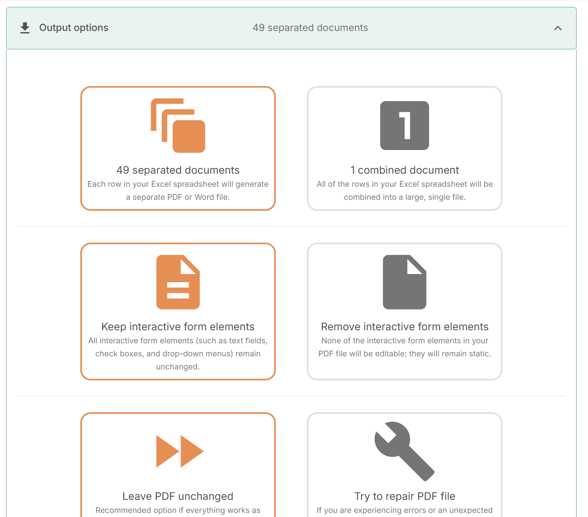Click the gray wrench repair icon

(x=404, y=451)
